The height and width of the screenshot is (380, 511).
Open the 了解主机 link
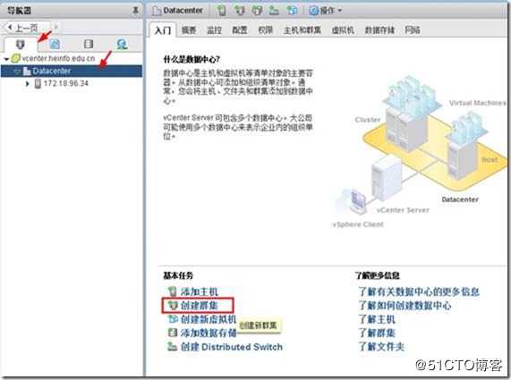(377, 319)
